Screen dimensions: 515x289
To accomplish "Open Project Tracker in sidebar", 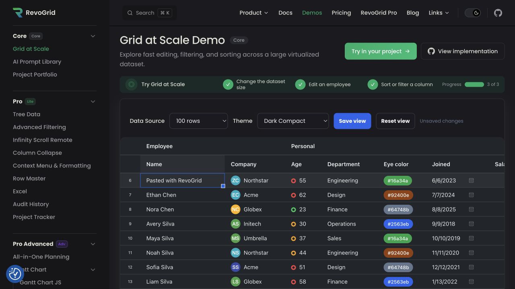I will click(34, 217).
